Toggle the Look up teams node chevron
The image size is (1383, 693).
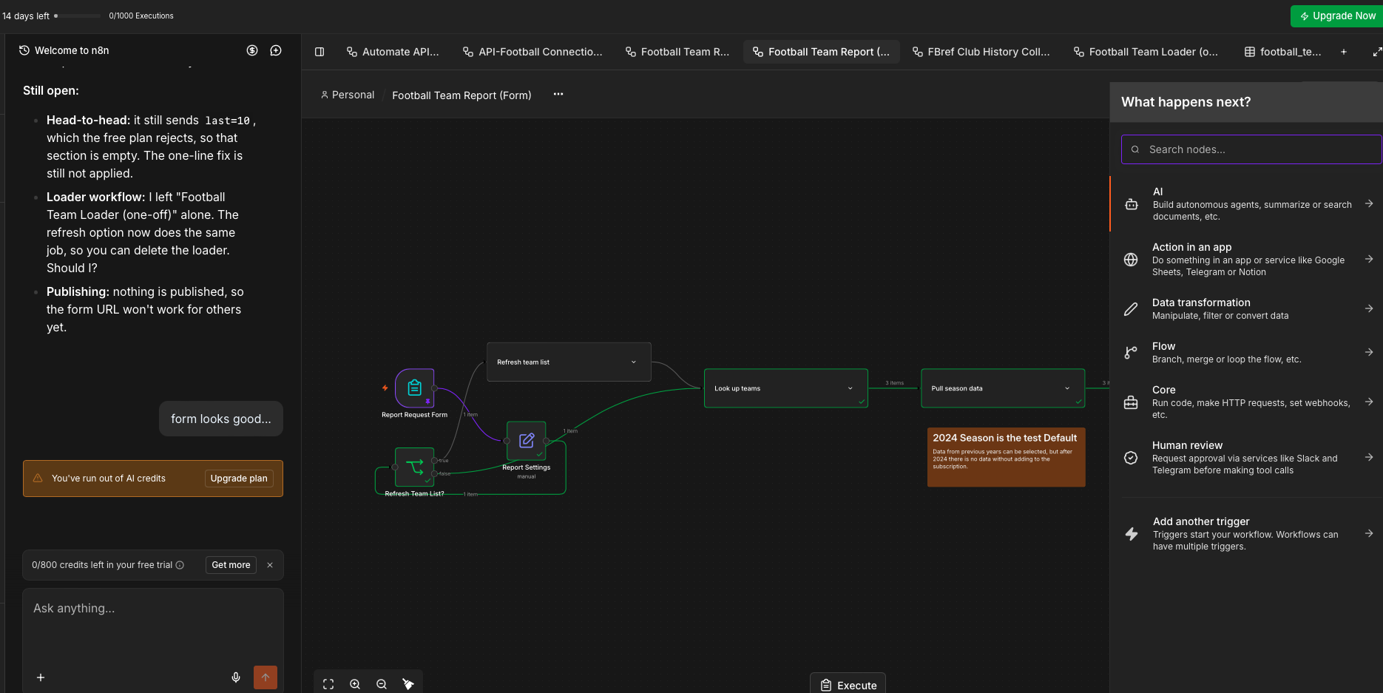(x=851, y=388)
